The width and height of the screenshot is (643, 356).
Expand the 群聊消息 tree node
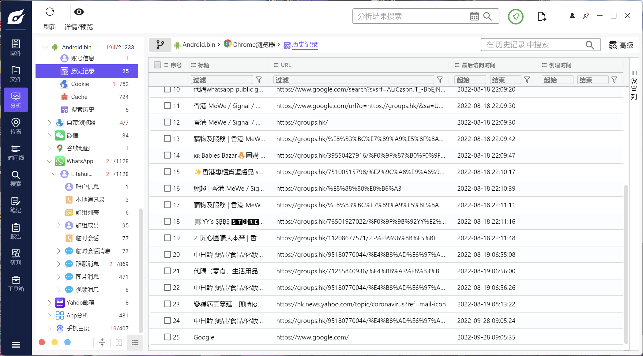58,264
